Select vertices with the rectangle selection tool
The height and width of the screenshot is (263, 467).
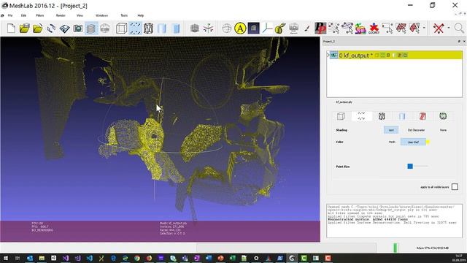(x=387, y=28)
